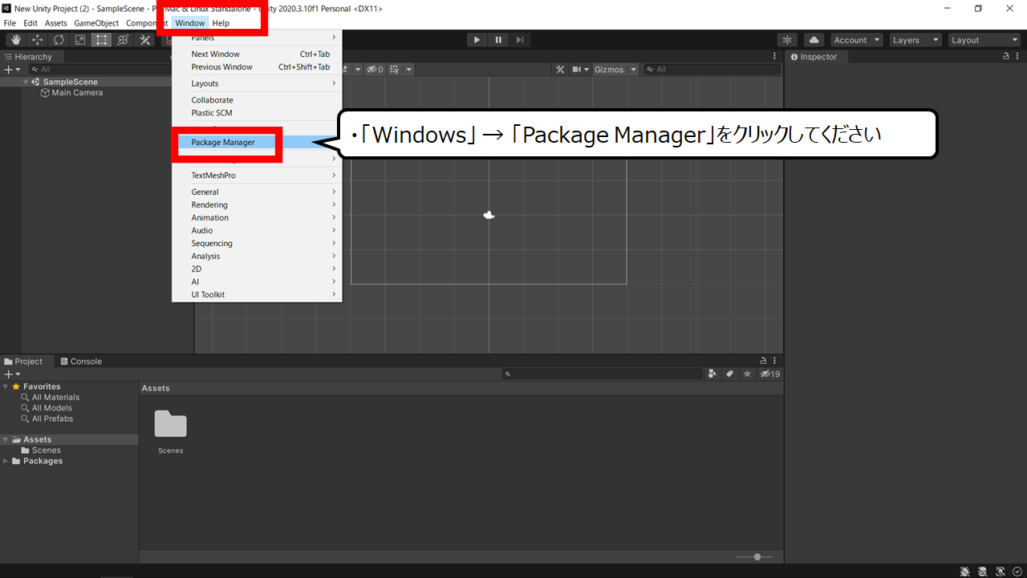The height and width of the screenshot is (578, 1027).
Task: Open the GameObject menu
Action: (96, 23)
